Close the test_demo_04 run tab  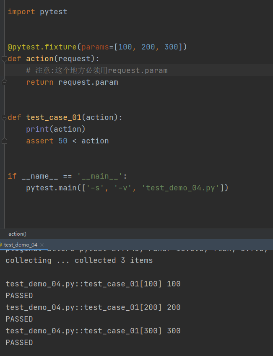coord(42,245)
